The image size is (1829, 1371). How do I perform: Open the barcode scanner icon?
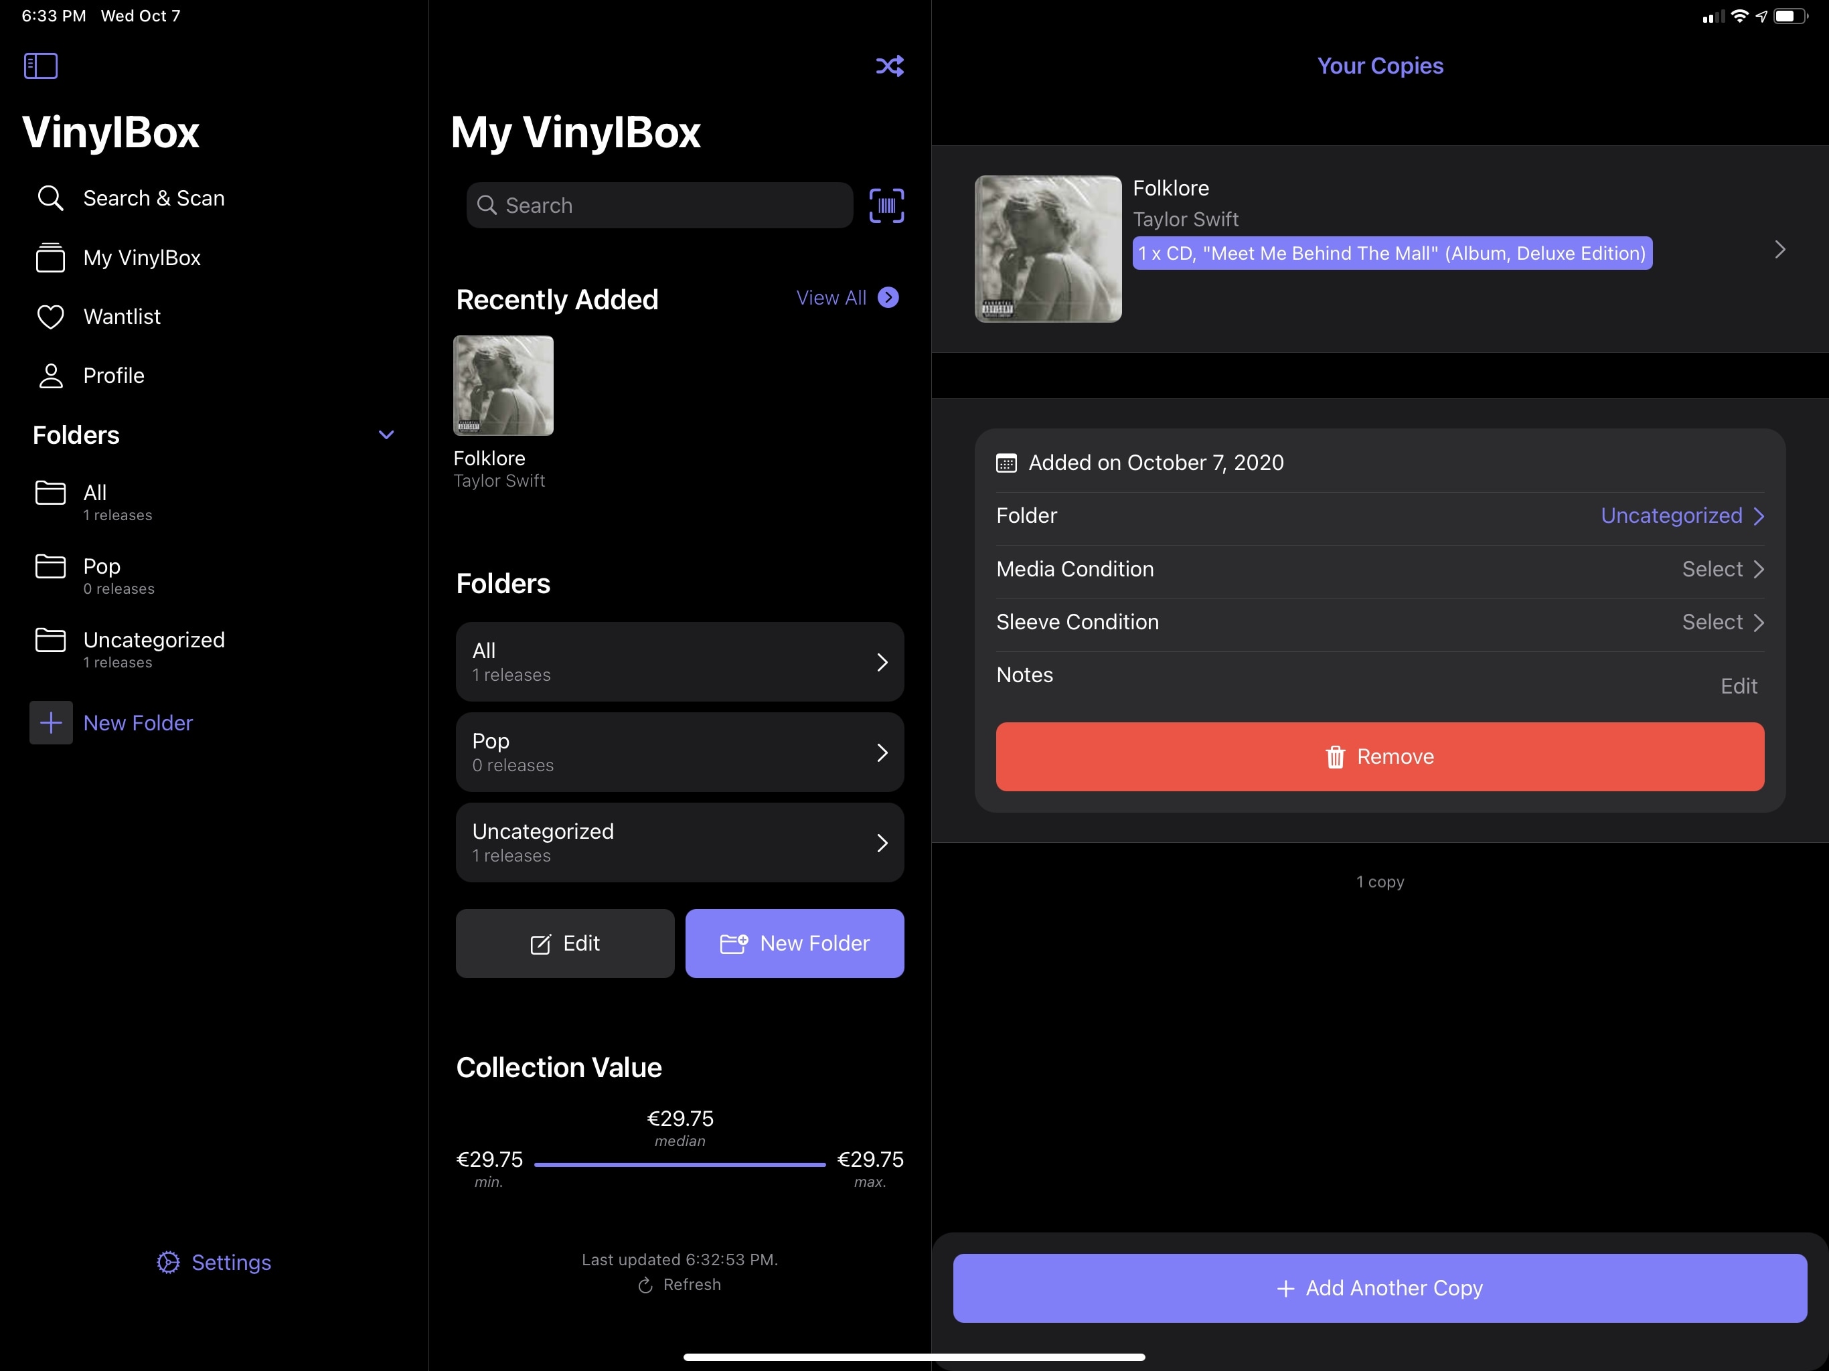(886, 206)
